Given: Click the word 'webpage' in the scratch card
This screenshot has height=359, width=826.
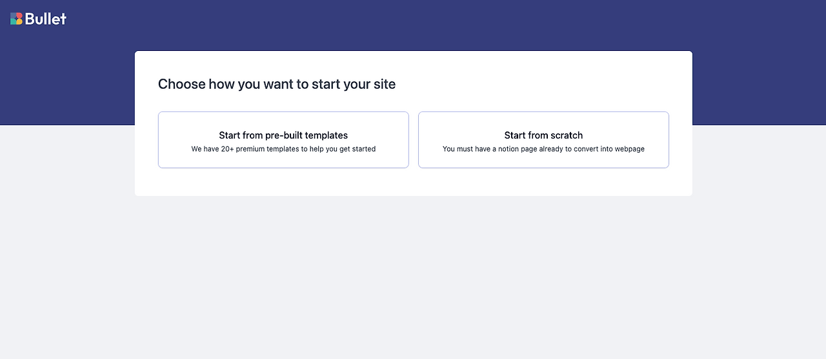Looking at the screenshot, I should tap(629, 149).
